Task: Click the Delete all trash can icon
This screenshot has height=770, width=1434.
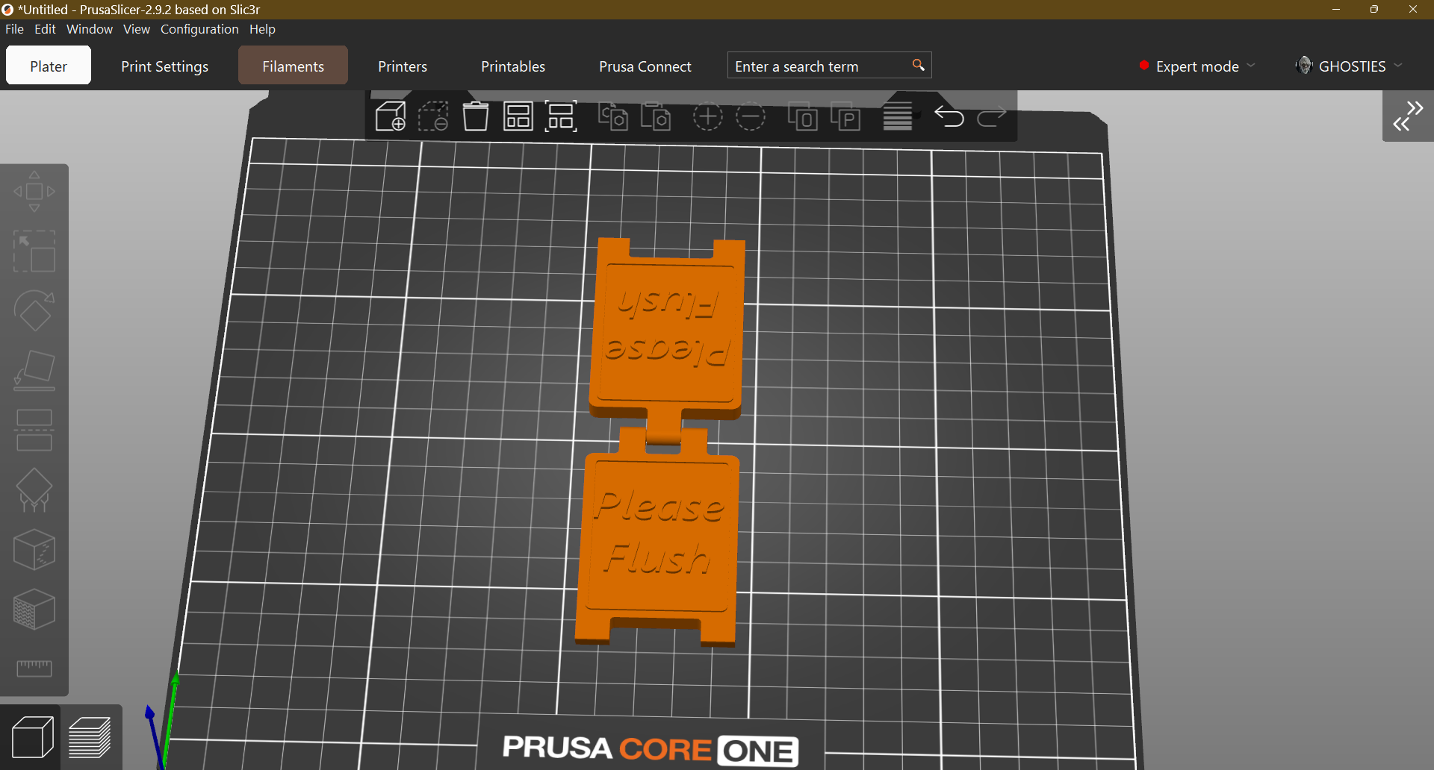Action: click(x=475, y=116)
